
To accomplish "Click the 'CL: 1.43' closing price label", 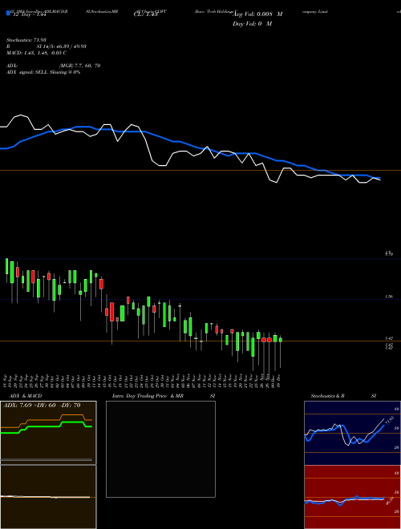I will pos(145,15).
